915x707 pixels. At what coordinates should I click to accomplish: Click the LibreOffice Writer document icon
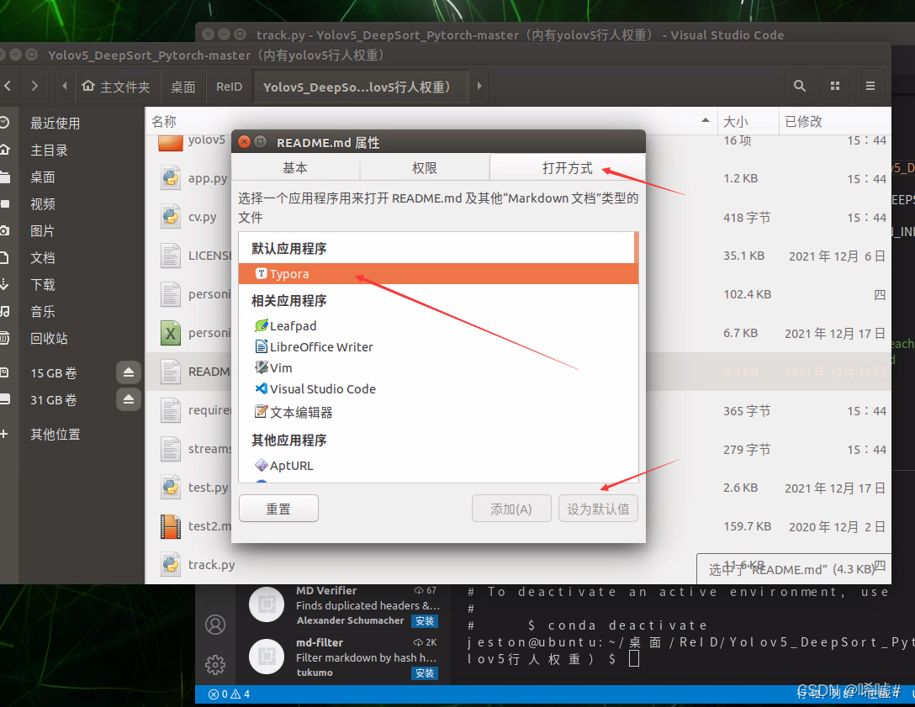pyautogui.click(x=262, y=346)
